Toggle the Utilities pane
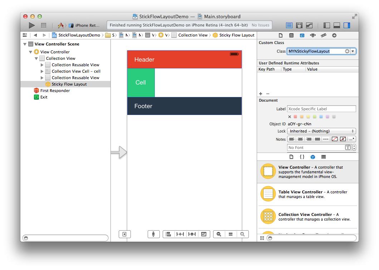This screenshot has height=270, width=379. coord(347,25)
